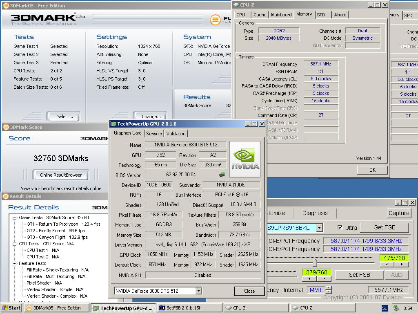Click the Set FSB button
Viewport: 418px width, 314px height.
[359, 275]
